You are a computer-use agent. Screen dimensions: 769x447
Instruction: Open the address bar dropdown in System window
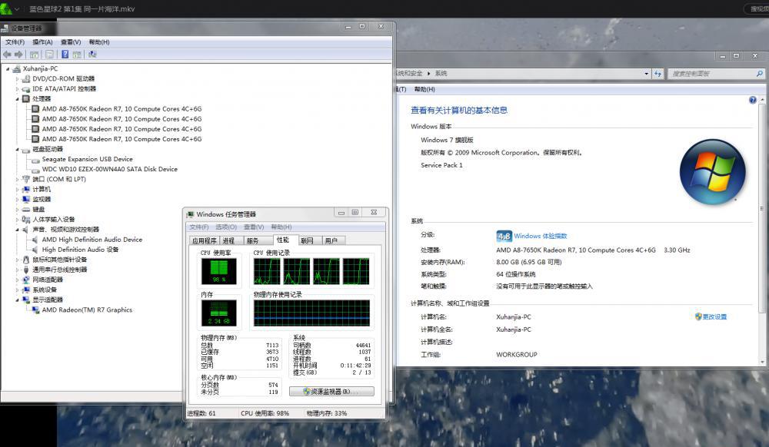pyautogui.click(x=647, y=74)
